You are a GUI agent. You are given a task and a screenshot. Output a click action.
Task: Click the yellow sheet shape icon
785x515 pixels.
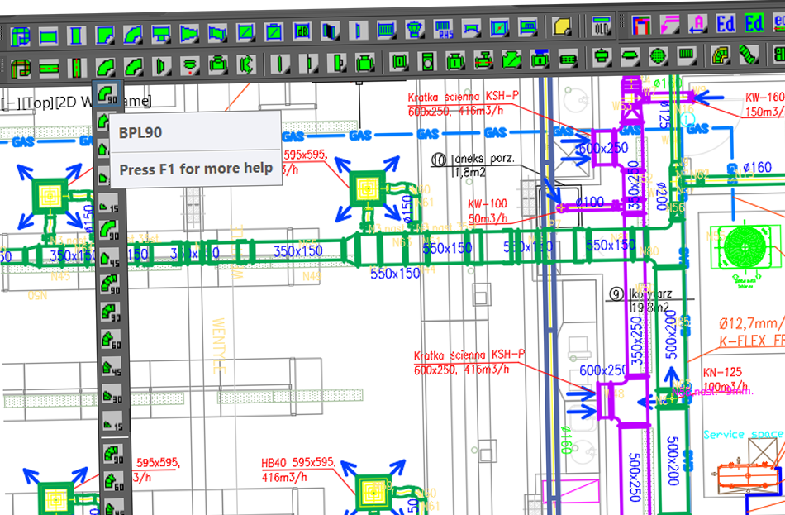562,26
